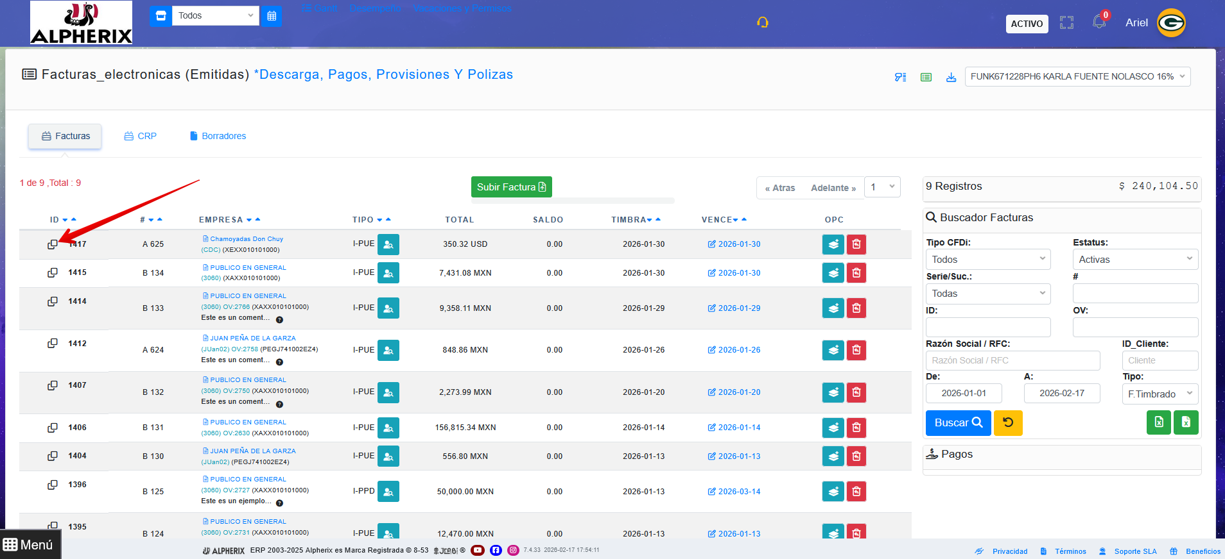Open the Tipo CFDi dropdown
This screenshot has height=559, width=1225.
(x=987, y=259)
